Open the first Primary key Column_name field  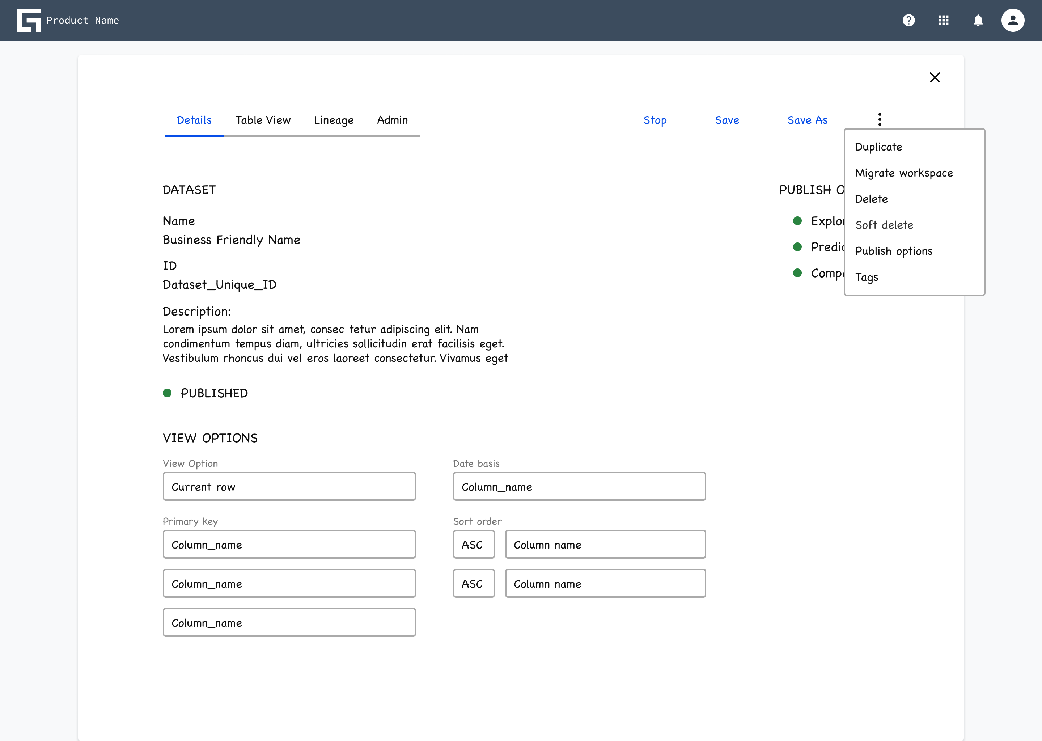pyautogui.click(x=289, y=544)
